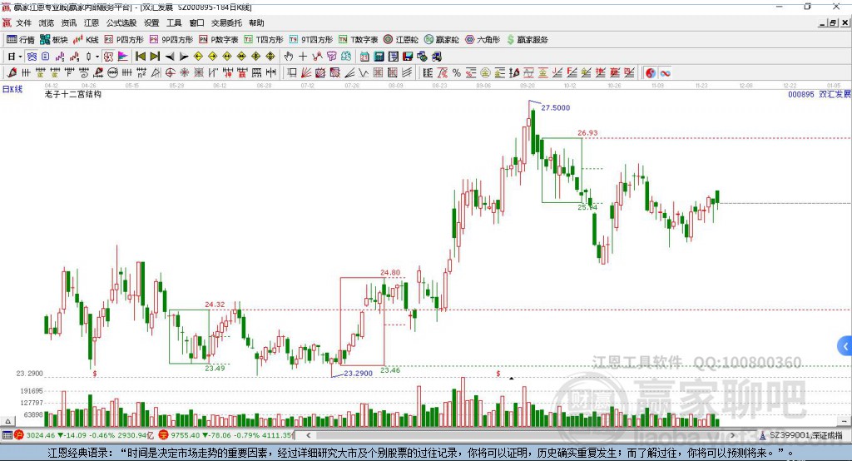The width and height of the screenshot is (852, 461).
Task: Select the crosshair cursor tool
Action: (303, 57)
